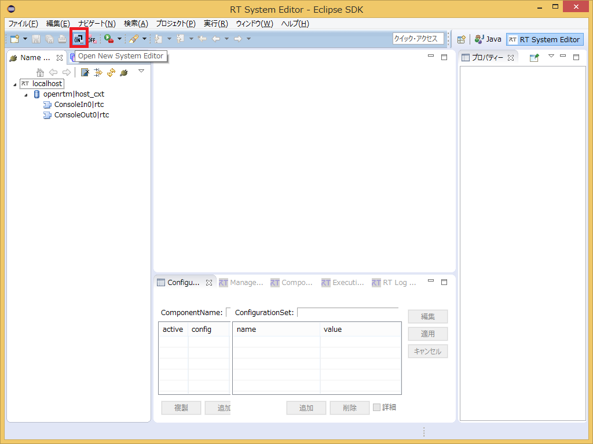Open the dropdown next to the New icon
The width and height of the screenshot is (593, 444).
pos(25,39)
